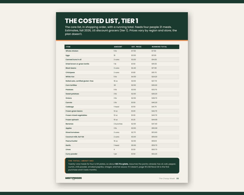
Task: Click the RUNNING TOTAL column header
Action: click(x=159, y=47)
